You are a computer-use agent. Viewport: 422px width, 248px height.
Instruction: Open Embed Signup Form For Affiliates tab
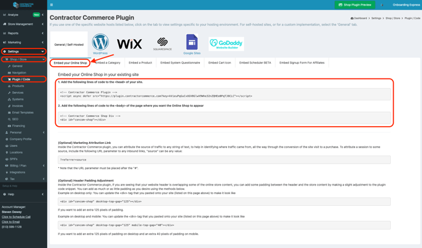[302, 62]
